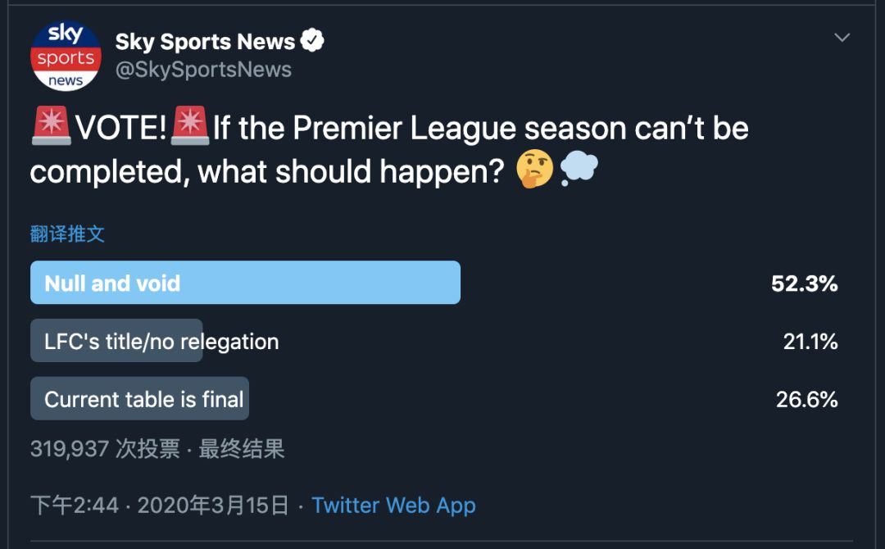885x549 pixels.
Task: Click the Sky Sports News display name
Action: pos(205,41)
